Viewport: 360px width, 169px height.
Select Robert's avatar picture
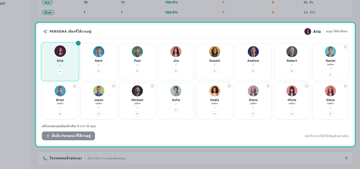pos(292,52)
